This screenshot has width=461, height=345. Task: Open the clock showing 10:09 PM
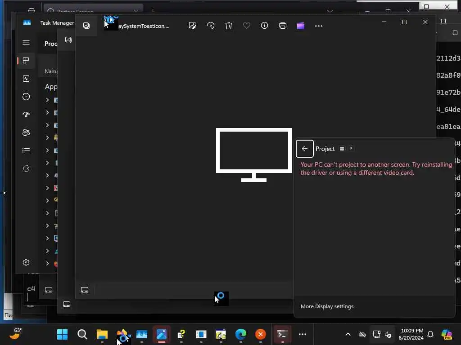coord(411,334)
